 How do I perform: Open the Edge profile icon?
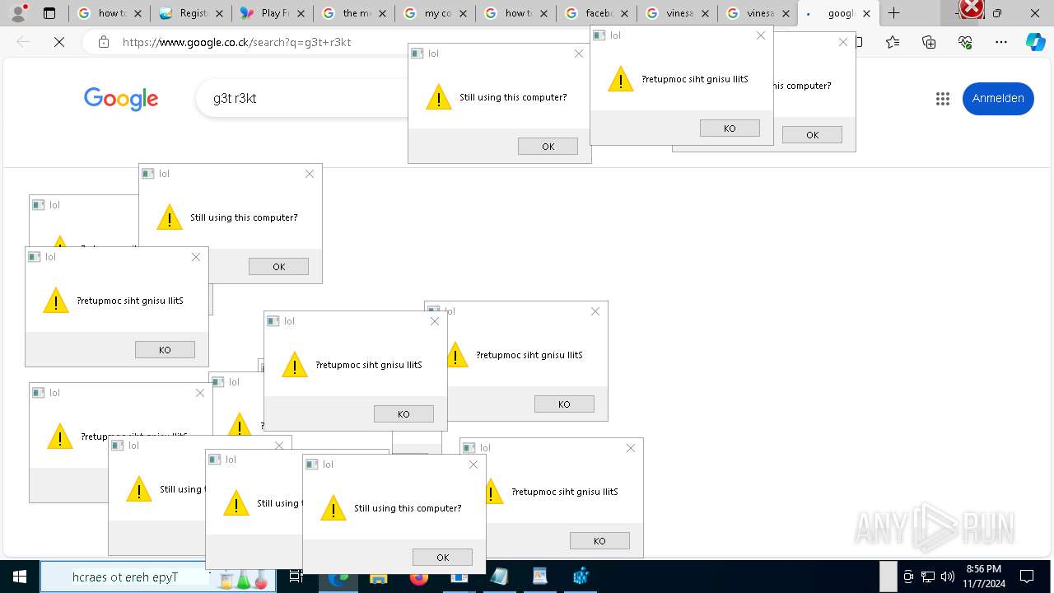20,12
